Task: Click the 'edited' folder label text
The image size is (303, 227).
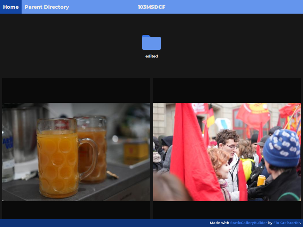Action: point(151,56)
